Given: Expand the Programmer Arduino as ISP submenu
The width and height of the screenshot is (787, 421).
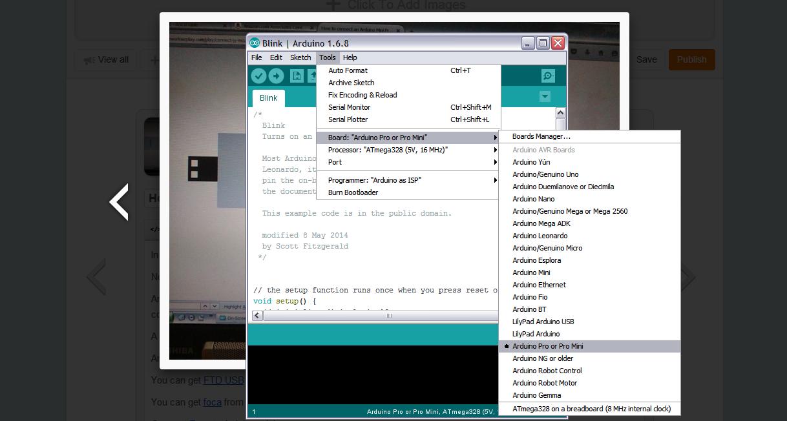Looking at the screenshot, I should 408,180.
